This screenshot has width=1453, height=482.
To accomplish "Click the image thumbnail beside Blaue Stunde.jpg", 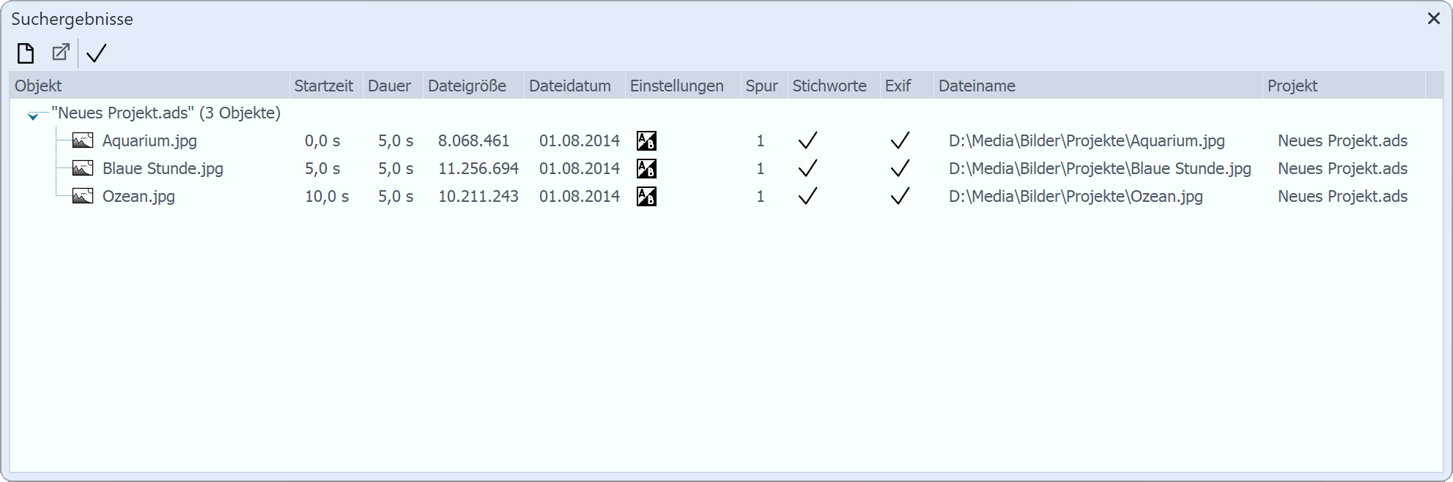I will pos(82,168).
